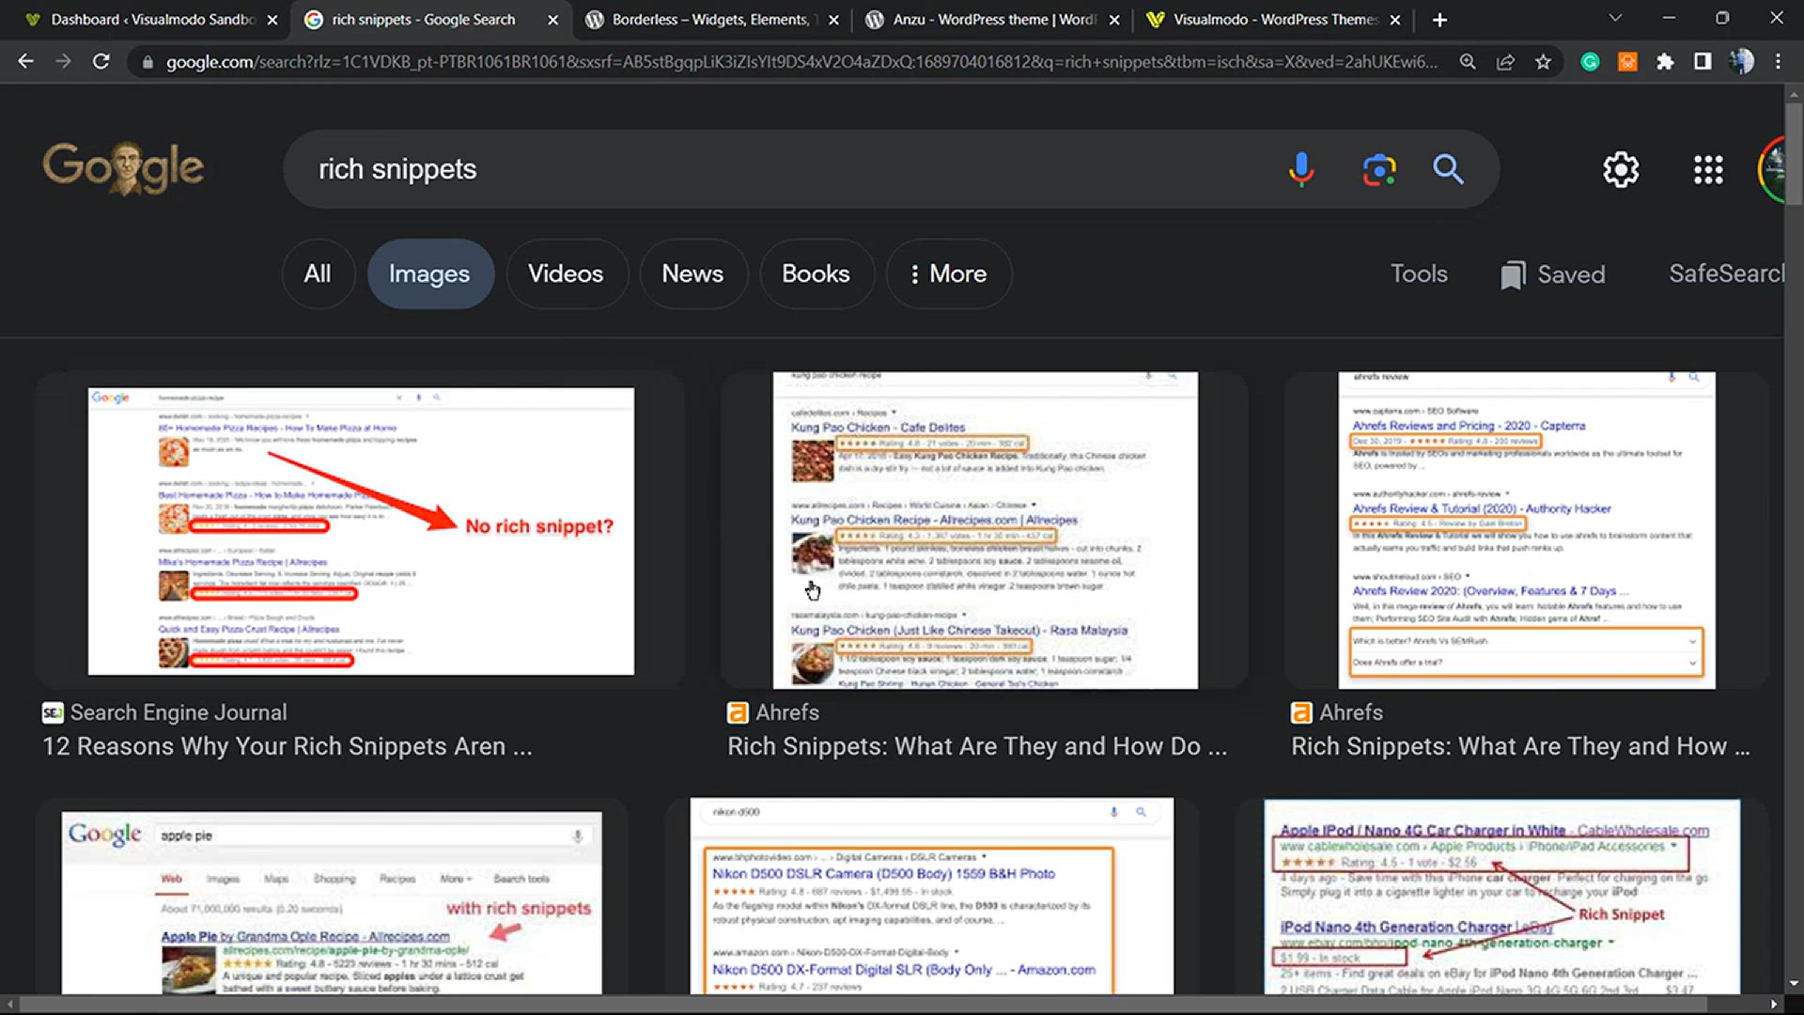Go back to the previous page
This screenshot has height=1015, width=1804.
tap(25, 62)
